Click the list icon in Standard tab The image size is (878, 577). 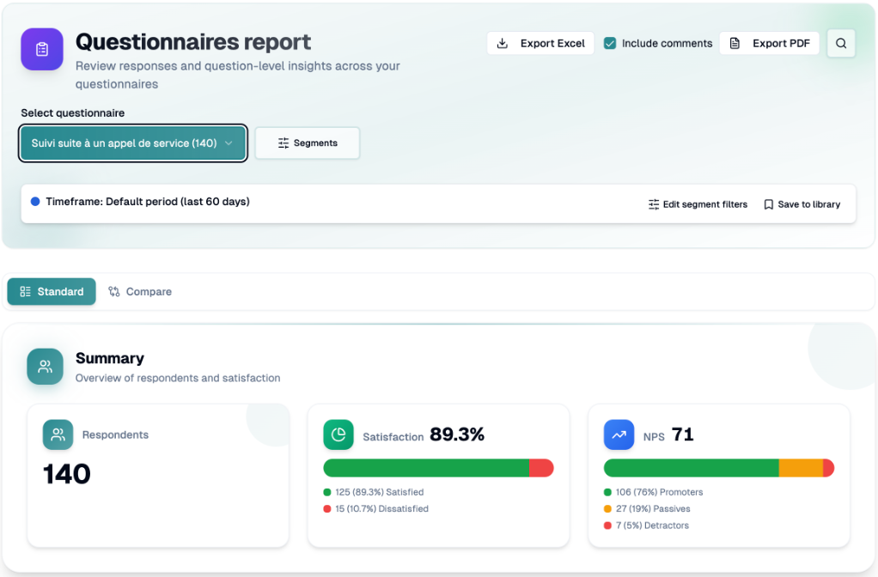tap(25, 292)
